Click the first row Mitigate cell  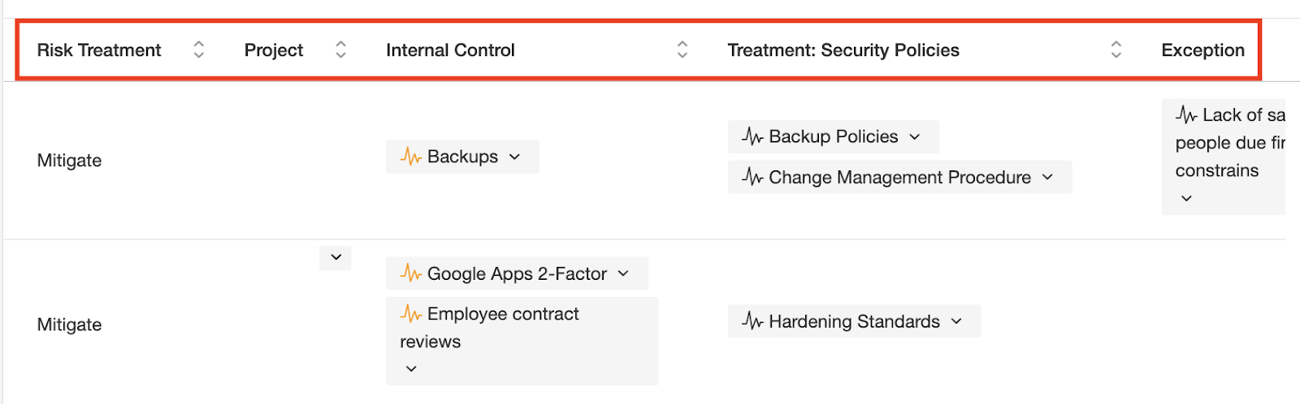click(70, 161)
